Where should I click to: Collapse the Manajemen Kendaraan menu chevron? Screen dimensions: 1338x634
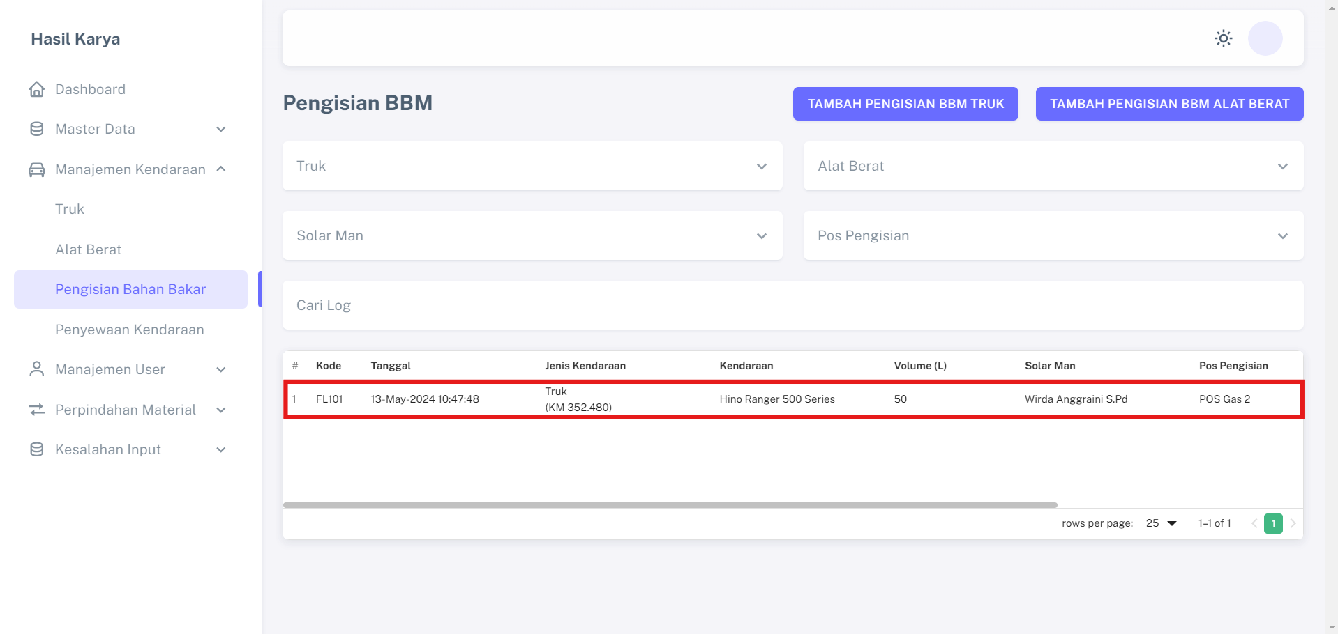click(221, 169)
